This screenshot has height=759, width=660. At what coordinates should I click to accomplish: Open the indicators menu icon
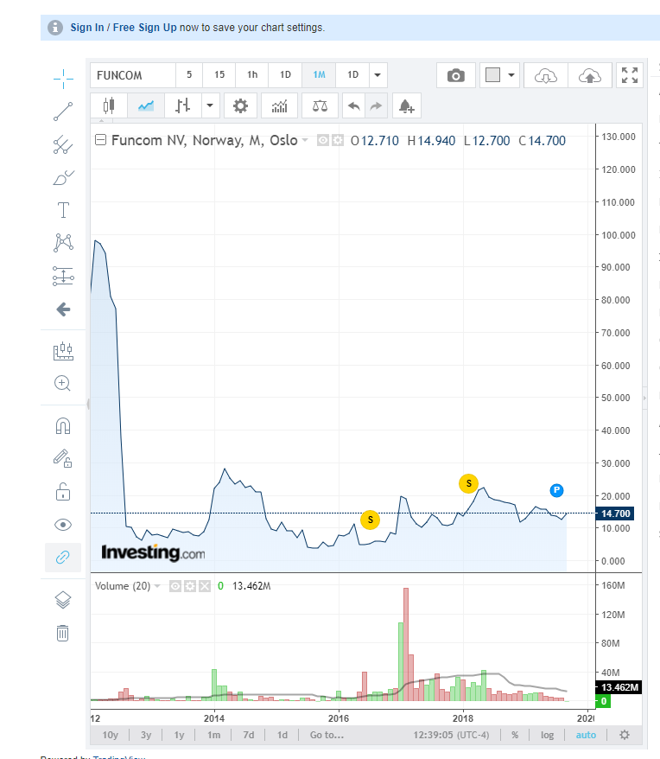tap(279, 105)
